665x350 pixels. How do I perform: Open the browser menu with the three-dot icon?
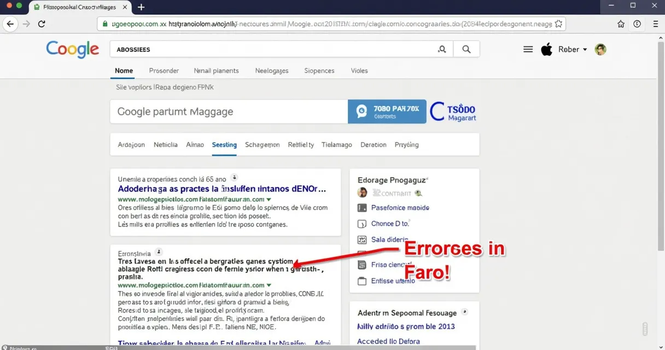pos(655,24)
